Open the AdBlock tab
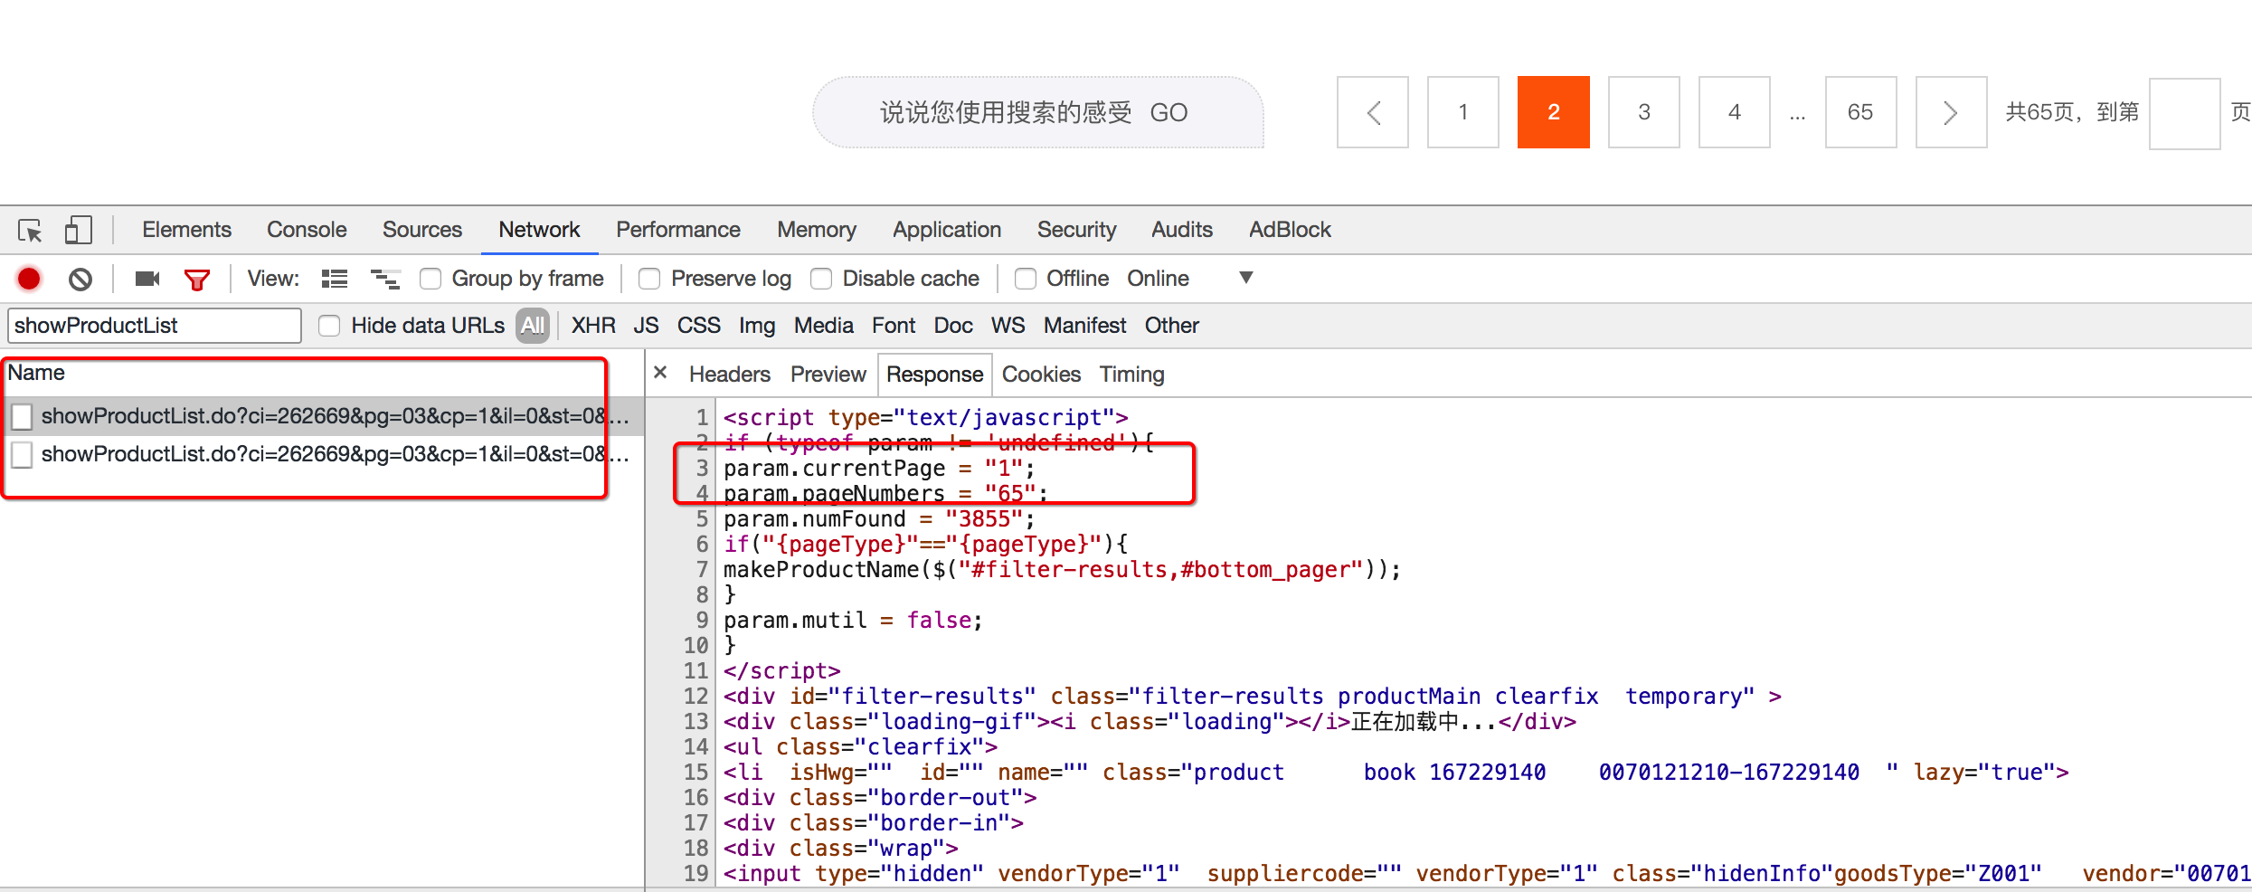The image size is (2252, 892). pyautogui.click(x=1290, y=230)
